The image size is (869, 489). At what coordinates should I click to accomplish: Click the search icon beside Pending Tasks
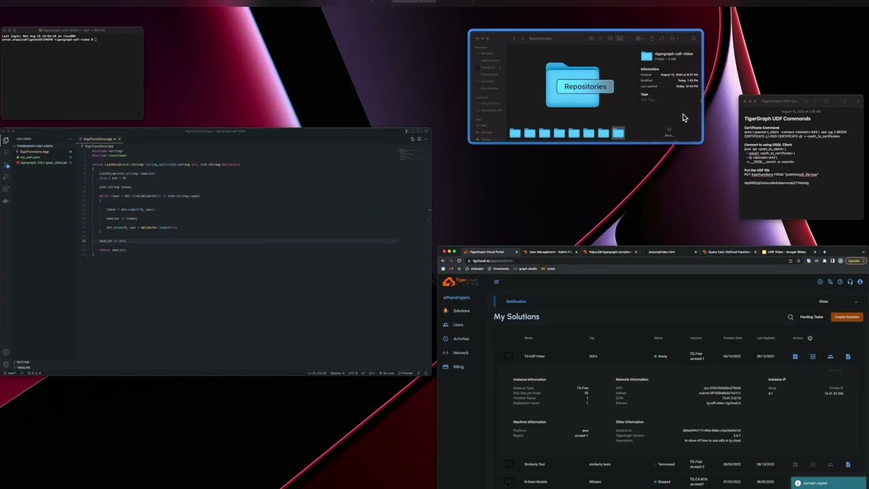point(790,317)
